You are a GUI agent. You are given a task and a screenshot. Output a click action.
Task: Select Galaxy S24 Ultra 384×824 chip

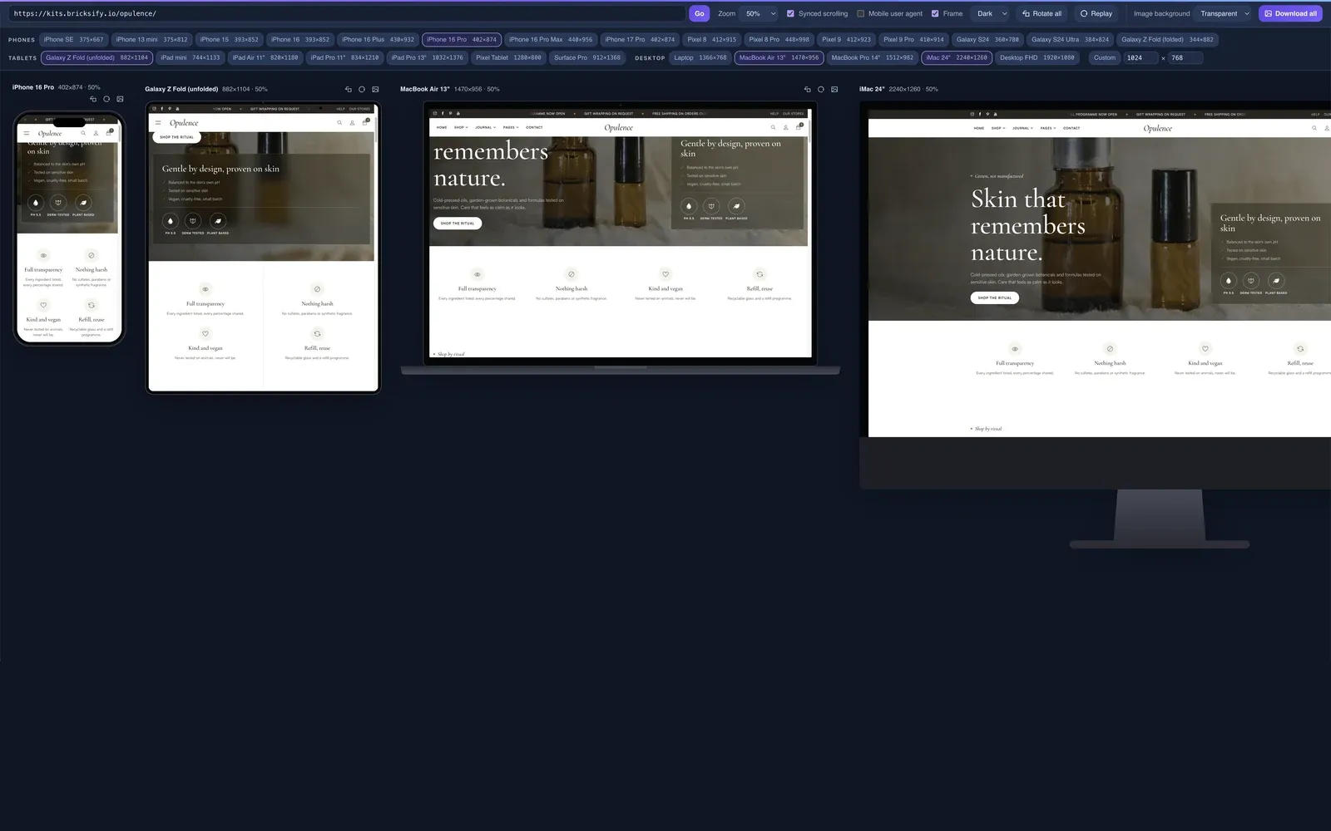pyautogui.click(x=1070, y=39)
